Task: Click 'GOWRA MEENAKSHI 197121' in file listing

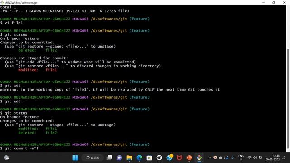Action: click(x=54, y=11)
